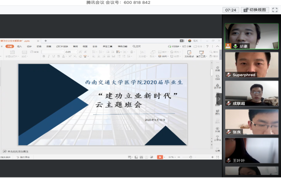Viewport: 281px width, 178px height.
Task: Click the Bold formatting icon
Action: click(x=44, y=56)
